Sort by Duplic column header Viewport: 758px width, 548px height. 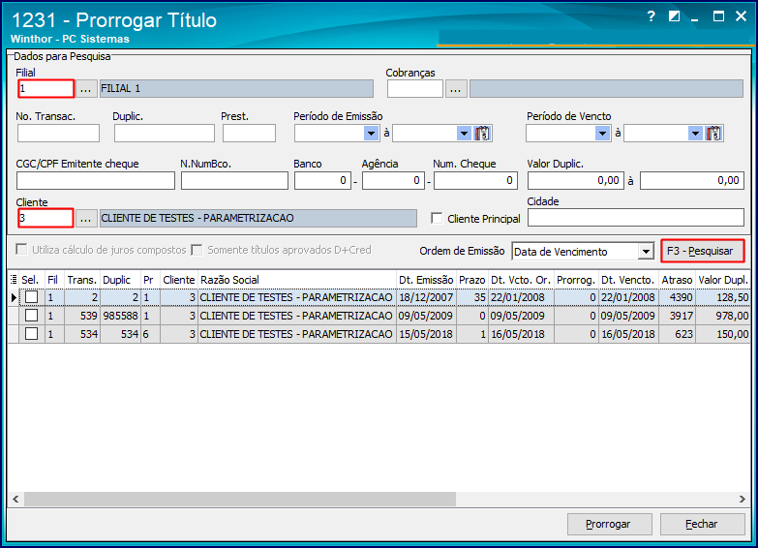120,280
